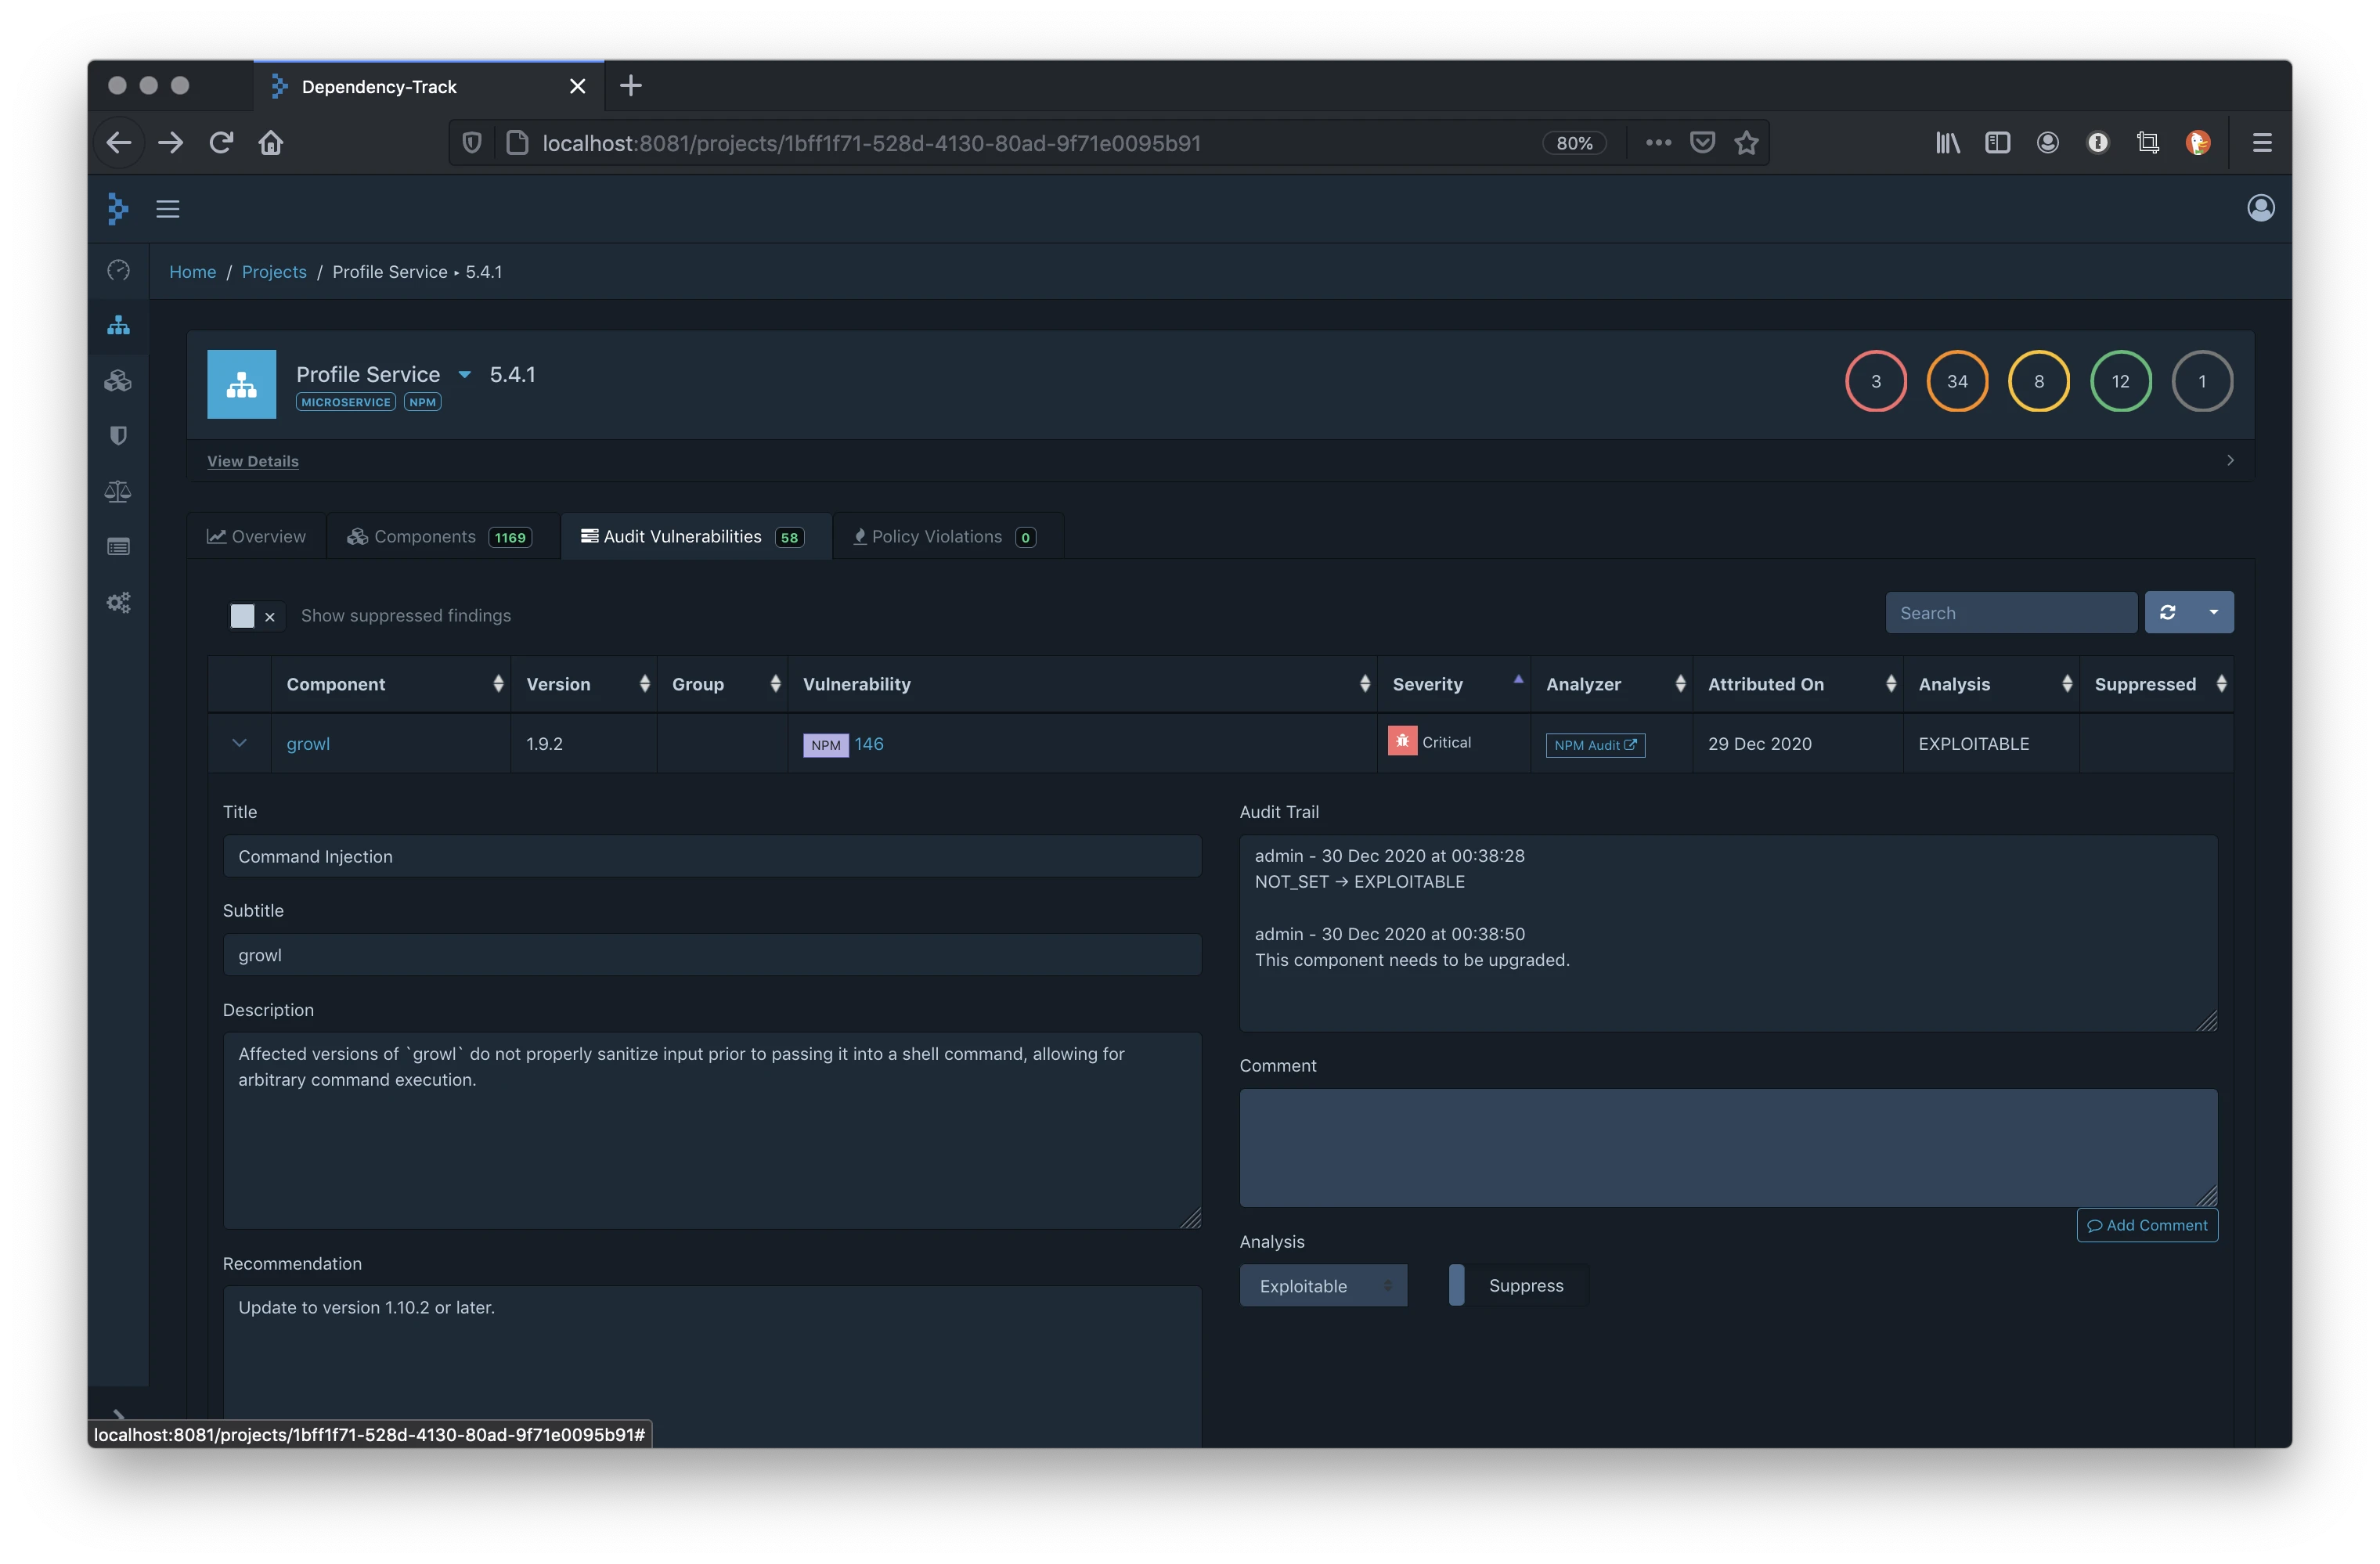This screenshot has height=1564, width=2380.
Task: Open the NPM Audit external link
Action: click(1594, 744)
